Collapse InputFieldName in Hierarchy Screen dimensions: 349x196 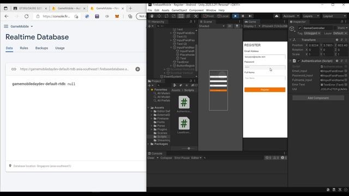click(171, 47)
